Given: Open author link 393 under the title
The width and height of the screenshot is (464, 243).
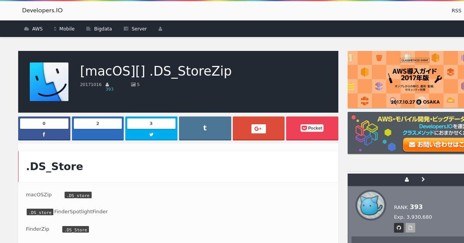Looking at the screenshot, I should (x=109, y=89).
